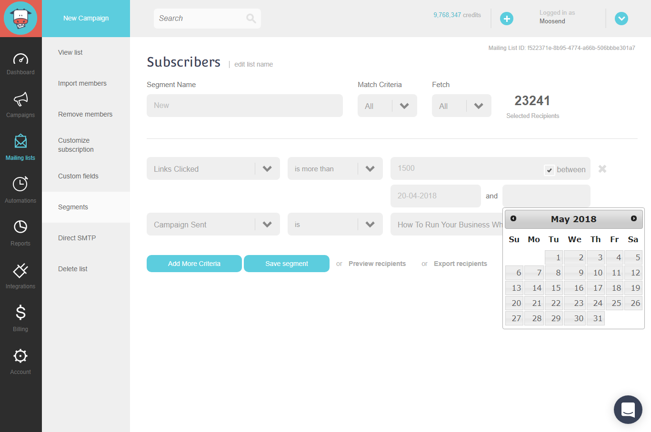
Task: Switch to the Segments menu item
Action: 73,207
